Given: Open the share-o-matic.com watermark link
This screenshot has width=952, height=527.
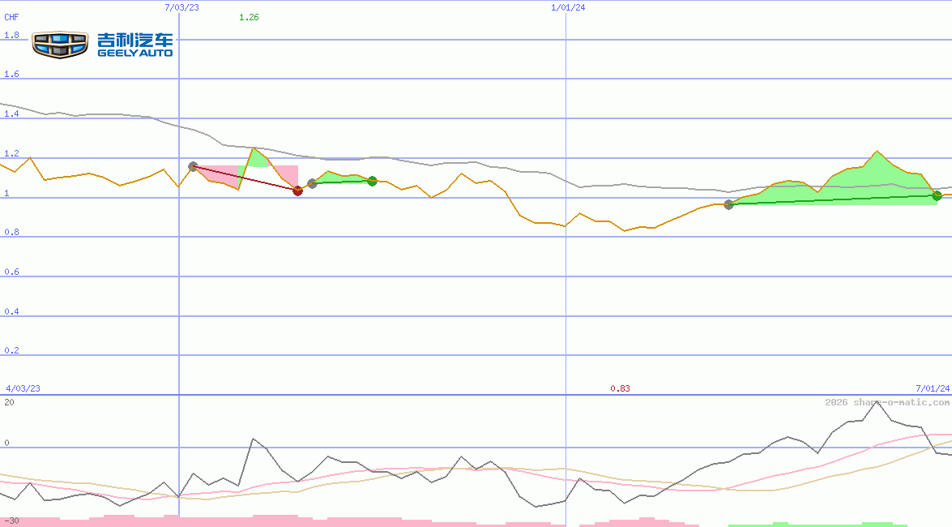Looking at the screenshot, I should (x=883, y=401).
